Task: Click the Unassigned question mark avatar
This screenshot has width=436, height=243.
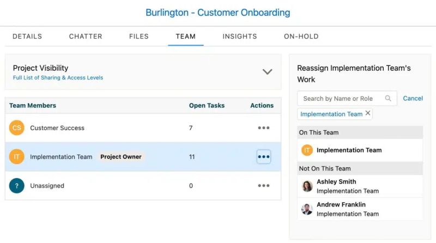Action: [x=17, y=185]
